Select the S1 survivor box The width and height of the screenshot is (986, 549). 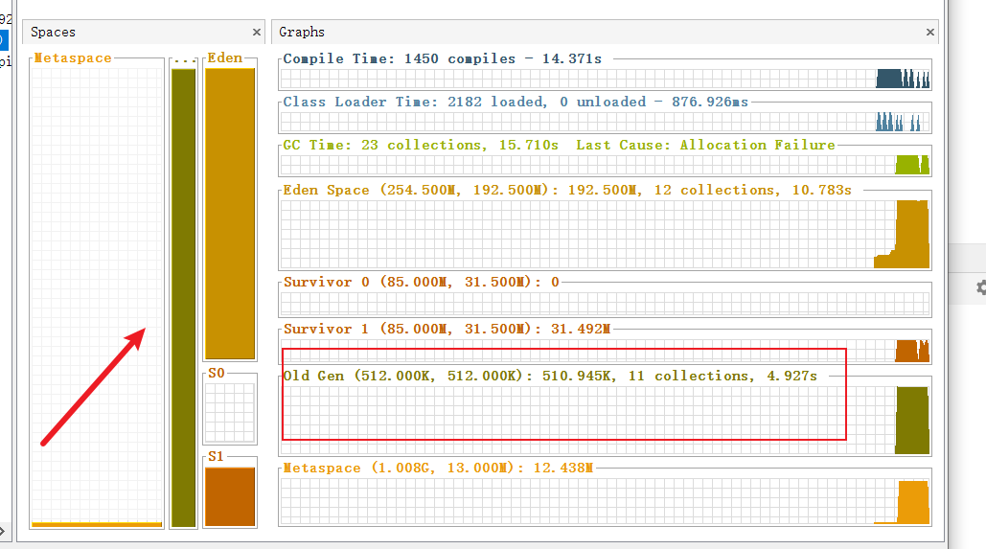[230, 495]
